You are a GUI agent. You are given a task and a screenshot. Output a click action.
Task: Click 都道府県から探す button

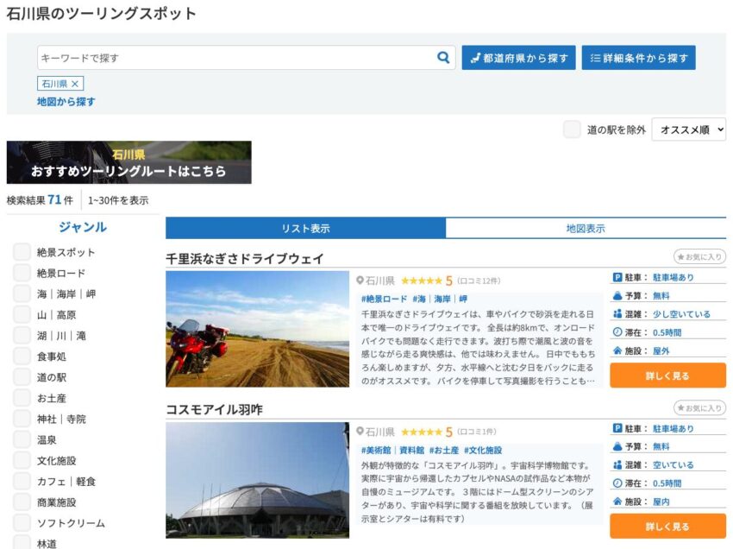518,58
